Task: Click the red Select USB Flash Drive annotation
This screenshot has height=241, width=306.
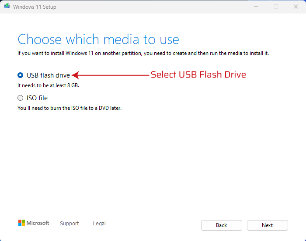Action: tap(198, 75)
